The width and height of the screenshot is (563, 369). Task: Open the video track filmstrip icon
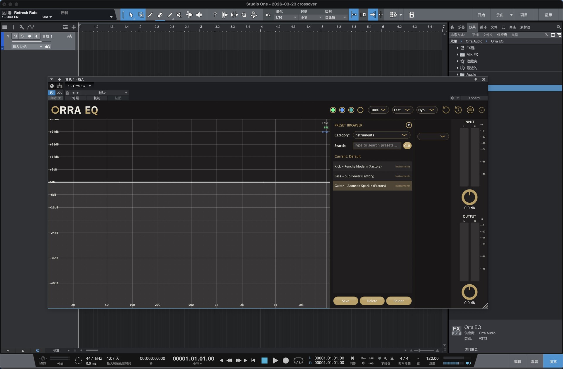pyautogui.click(x=411, y=15)
